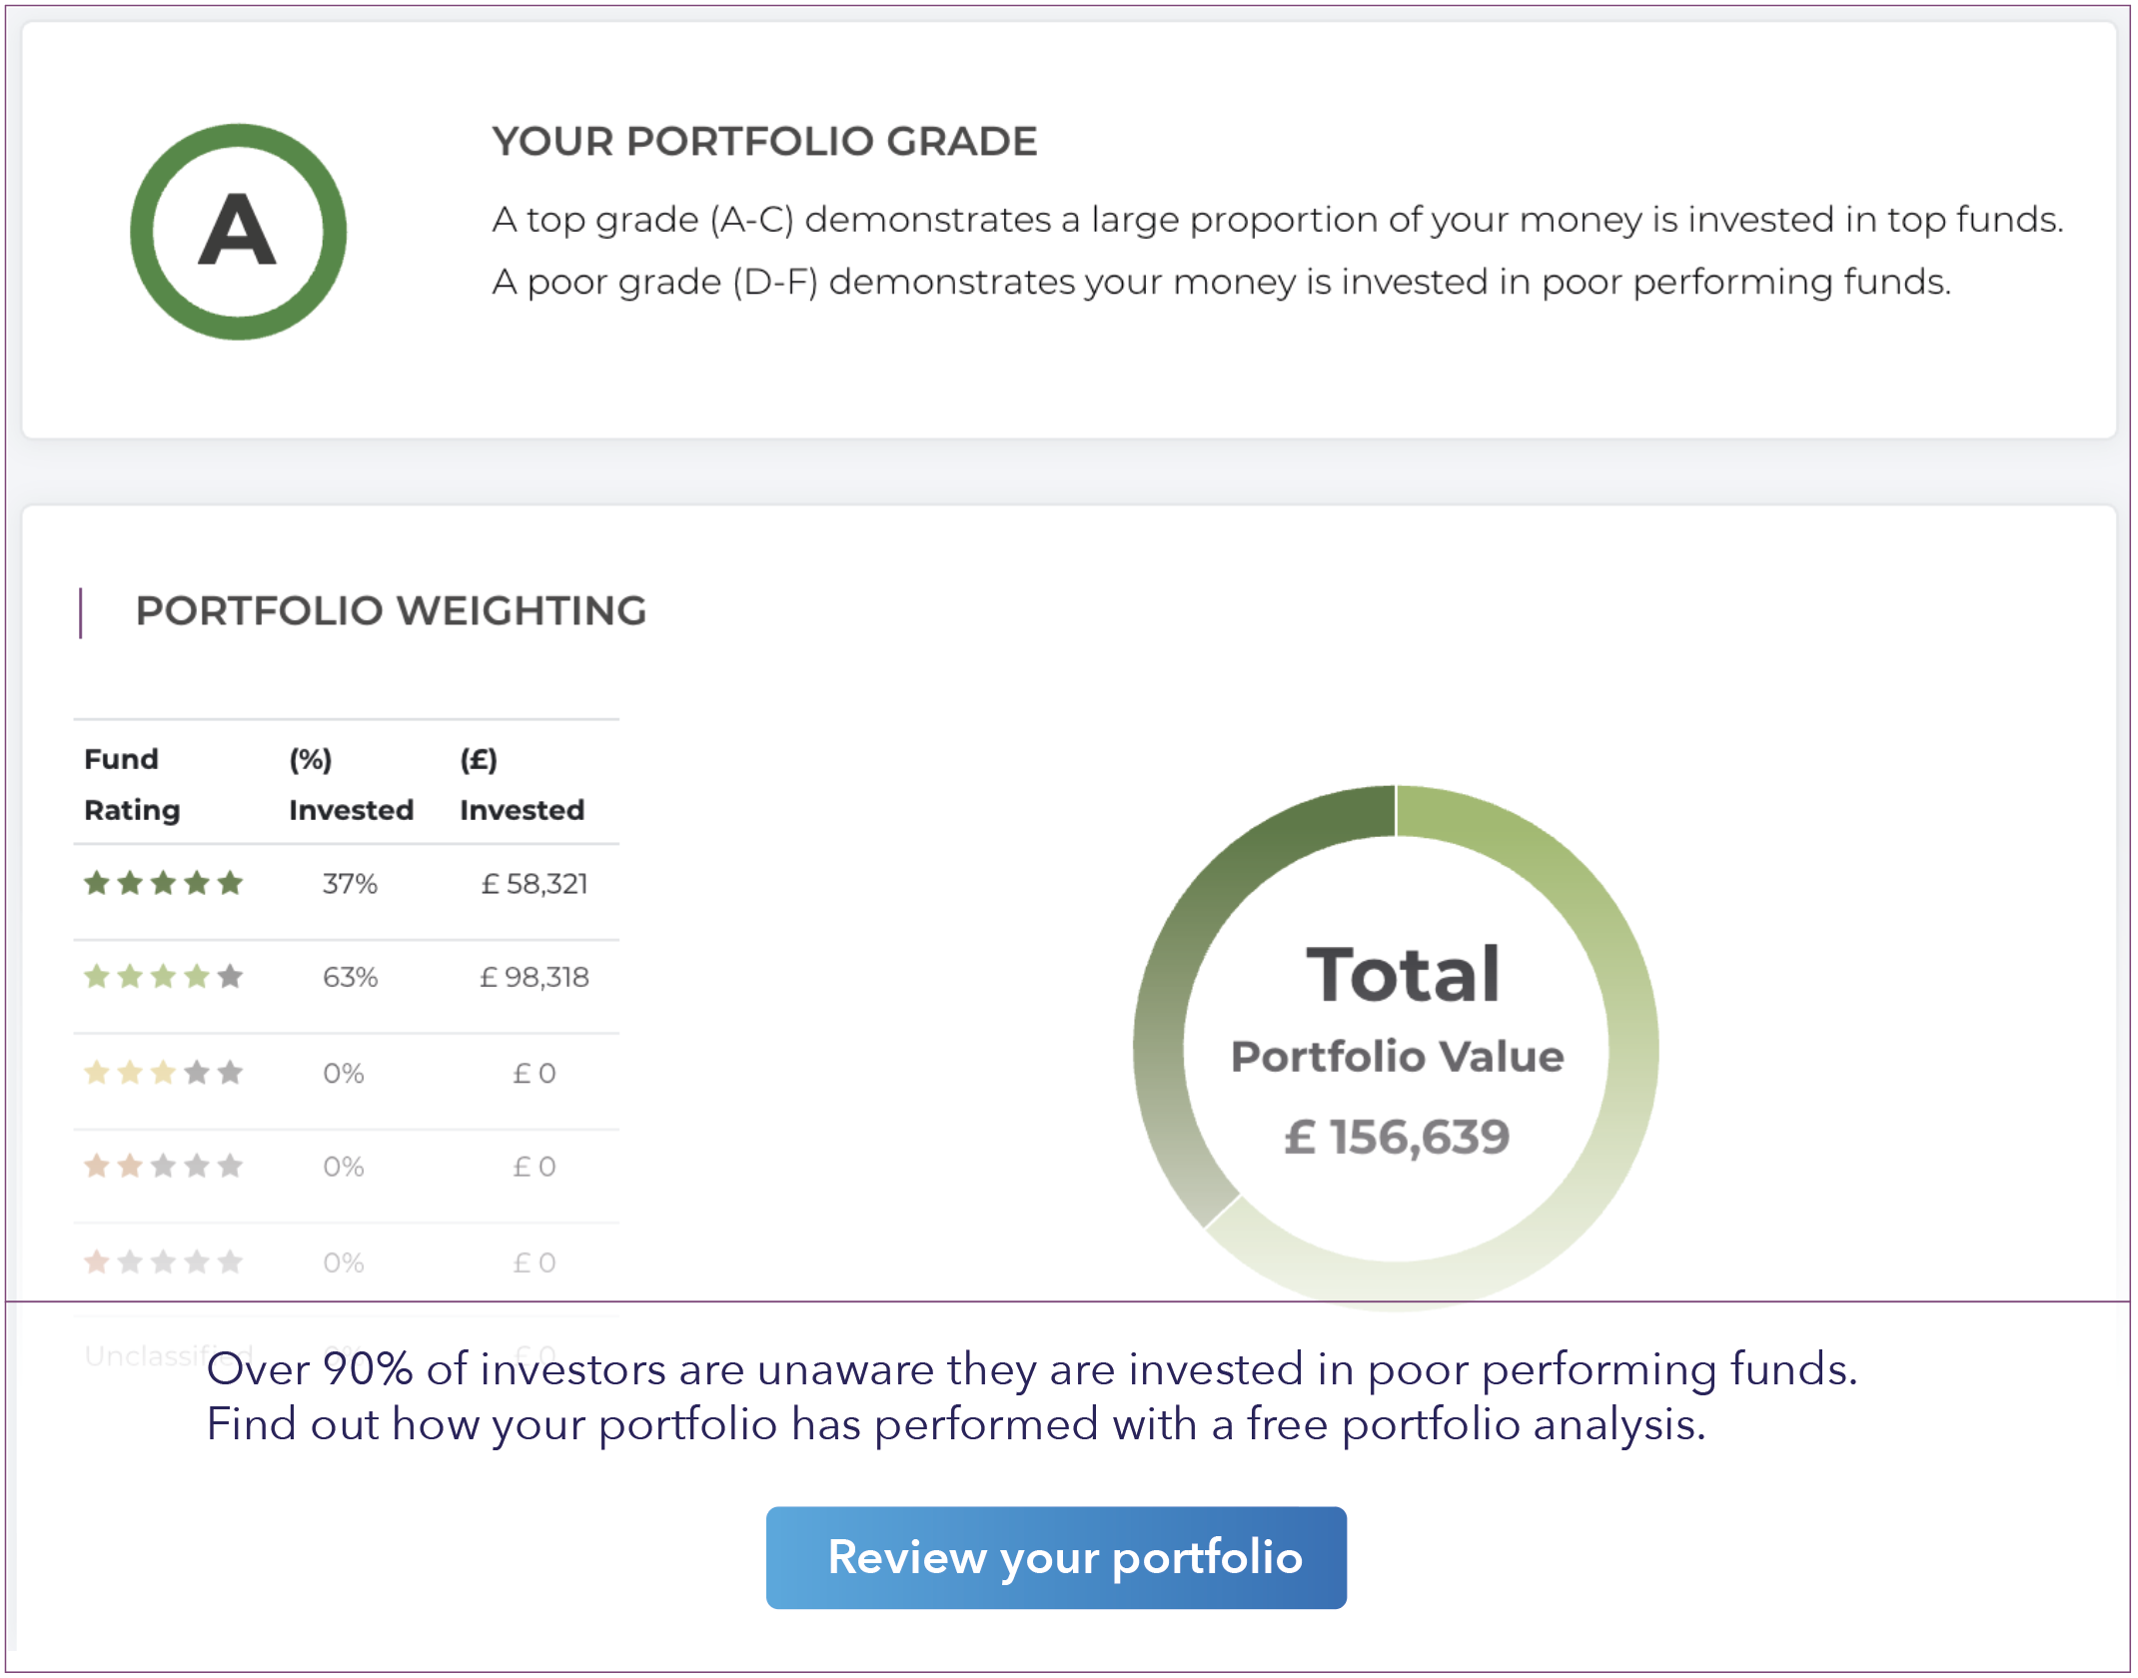
Task: Click the one-star fund rating icons
Action: [x=163, y=1262]
